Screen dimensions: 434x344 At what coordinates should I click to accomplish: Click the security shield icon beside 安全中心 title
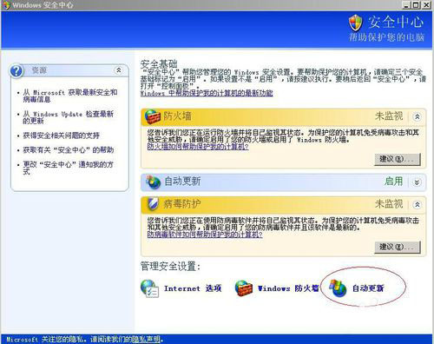click(x=356, y=23)
